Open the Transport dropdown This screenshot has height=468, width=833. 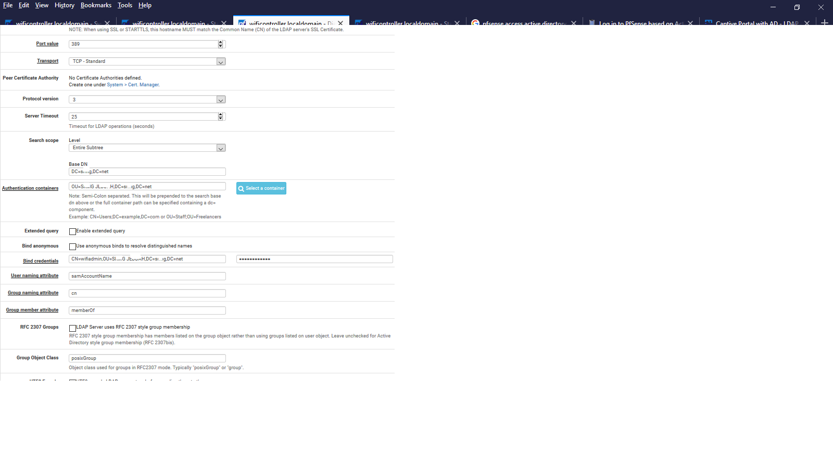pyautogui.click(x=147, y=61)
